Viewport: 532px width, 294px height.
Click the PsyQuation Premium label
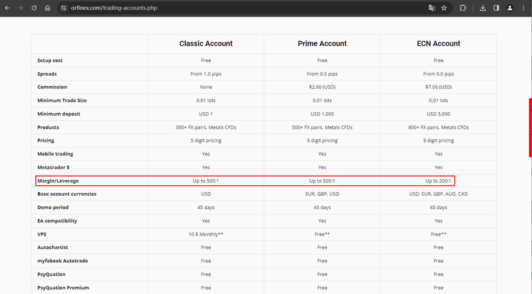pyautogui.click(x=63, y=288)
